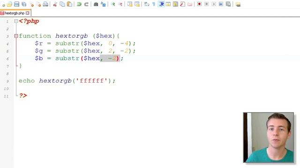Play back the recorded macro

pyautogui.click(x=214, y=4)
